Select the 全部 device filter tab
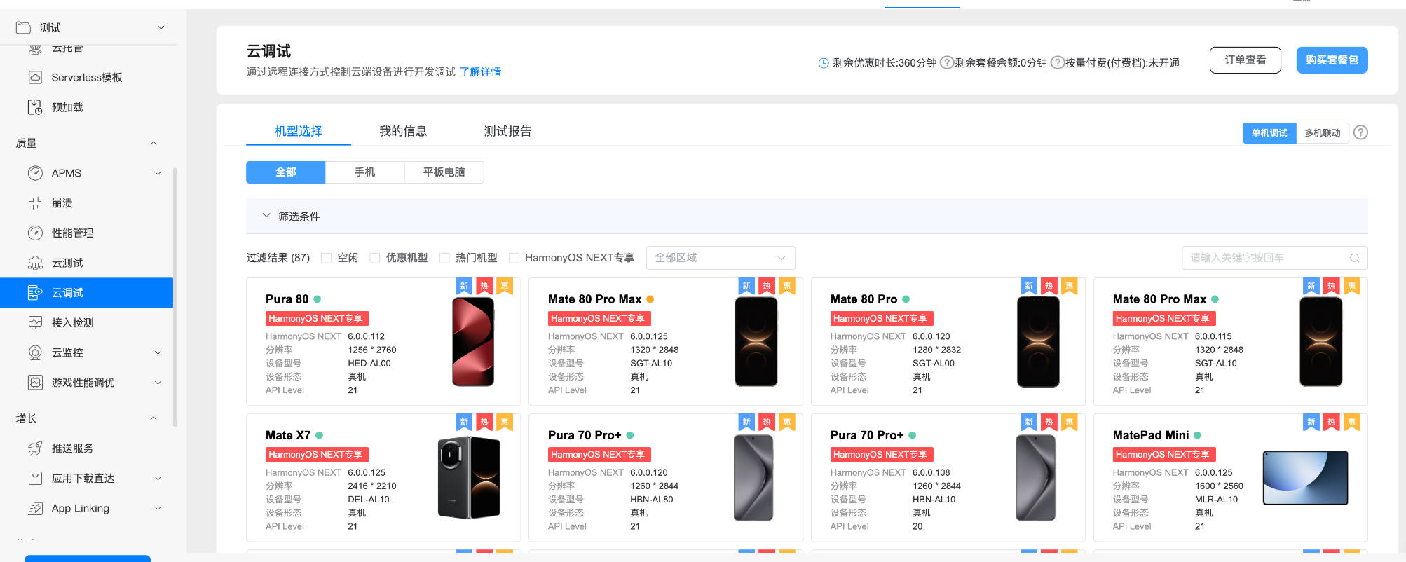1406x562 pixels. [x=285, y=172]
